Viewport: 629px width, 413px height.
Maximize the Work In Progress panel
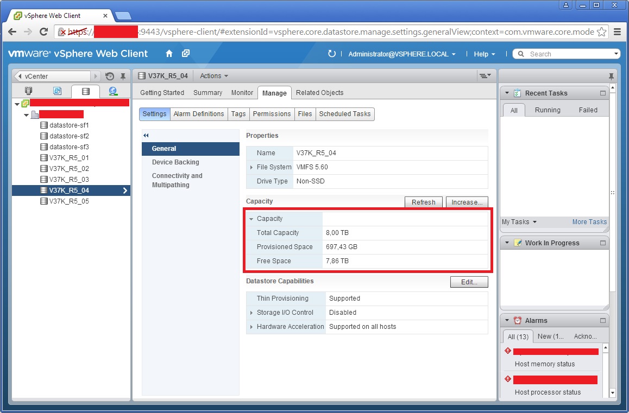pyautogui.click(x=602, y=243)
